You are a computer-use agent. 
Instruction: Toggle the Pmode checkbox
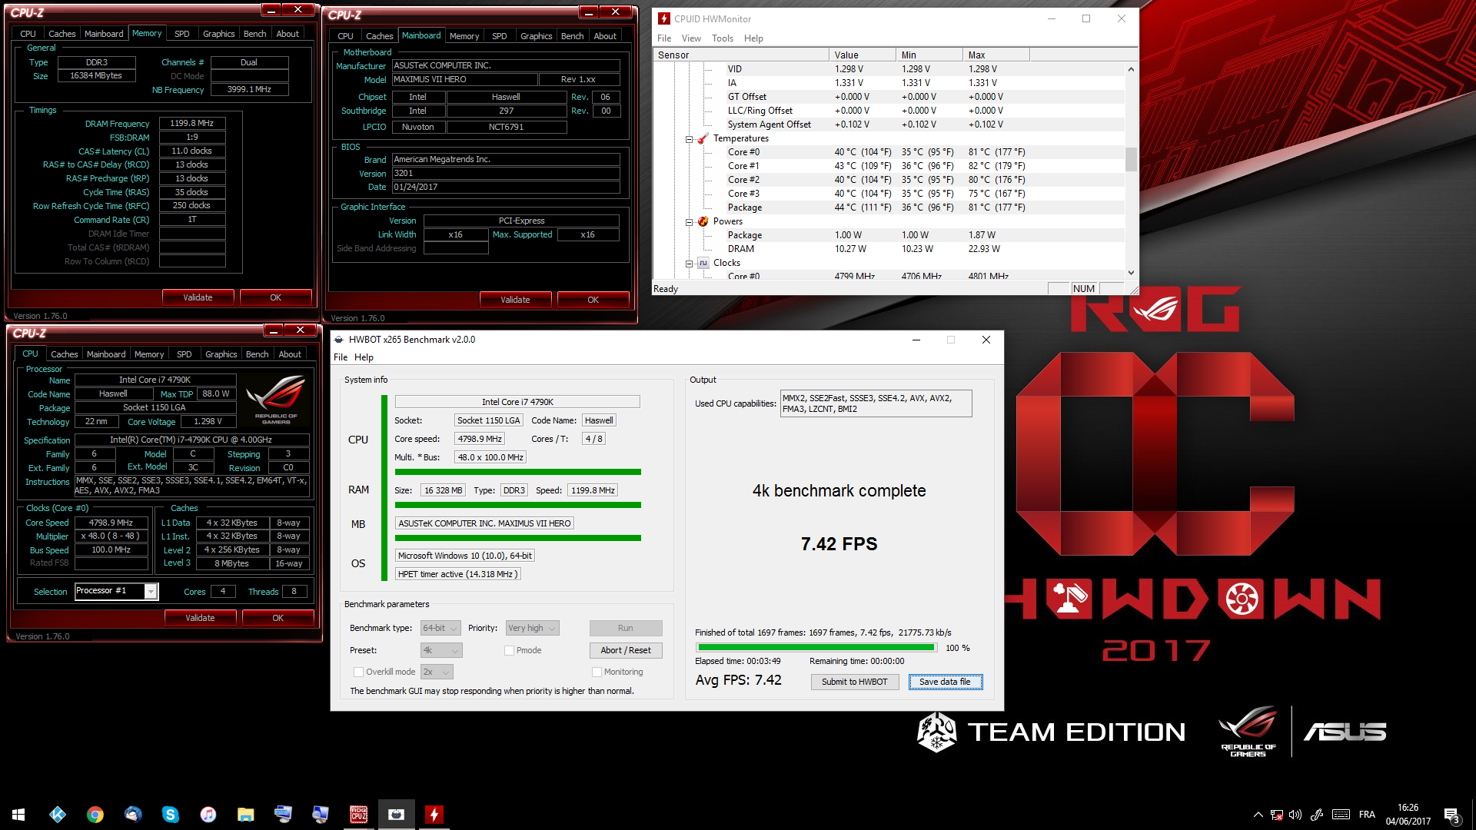[509, 650]
